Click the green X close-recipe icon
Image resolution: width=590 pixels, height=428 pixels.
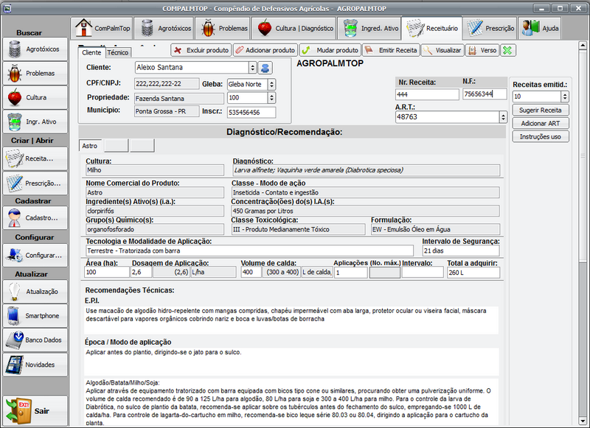point(507,50)
